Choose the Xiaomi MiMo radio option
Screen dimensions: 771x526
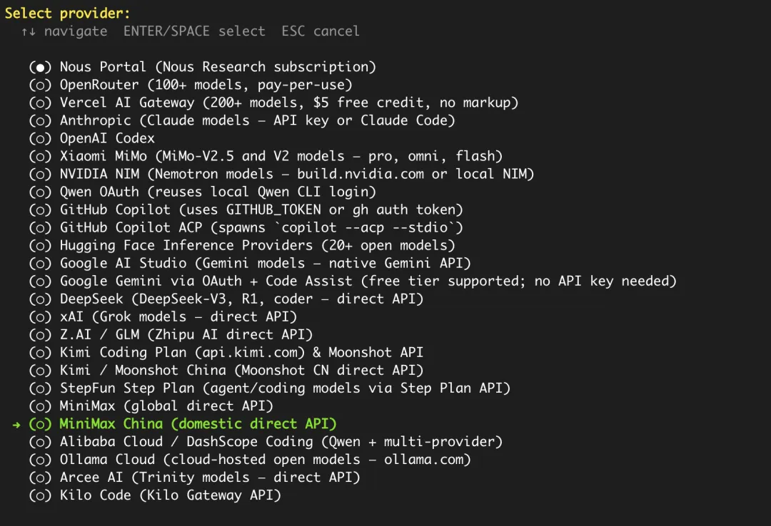41,156
